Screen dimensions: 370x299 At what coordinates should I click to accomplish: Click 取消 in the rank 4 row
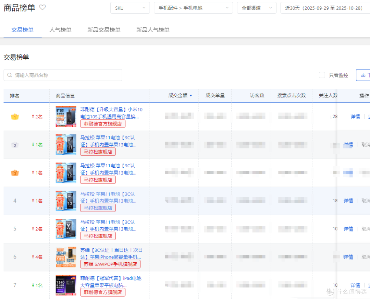pos(366,201)
